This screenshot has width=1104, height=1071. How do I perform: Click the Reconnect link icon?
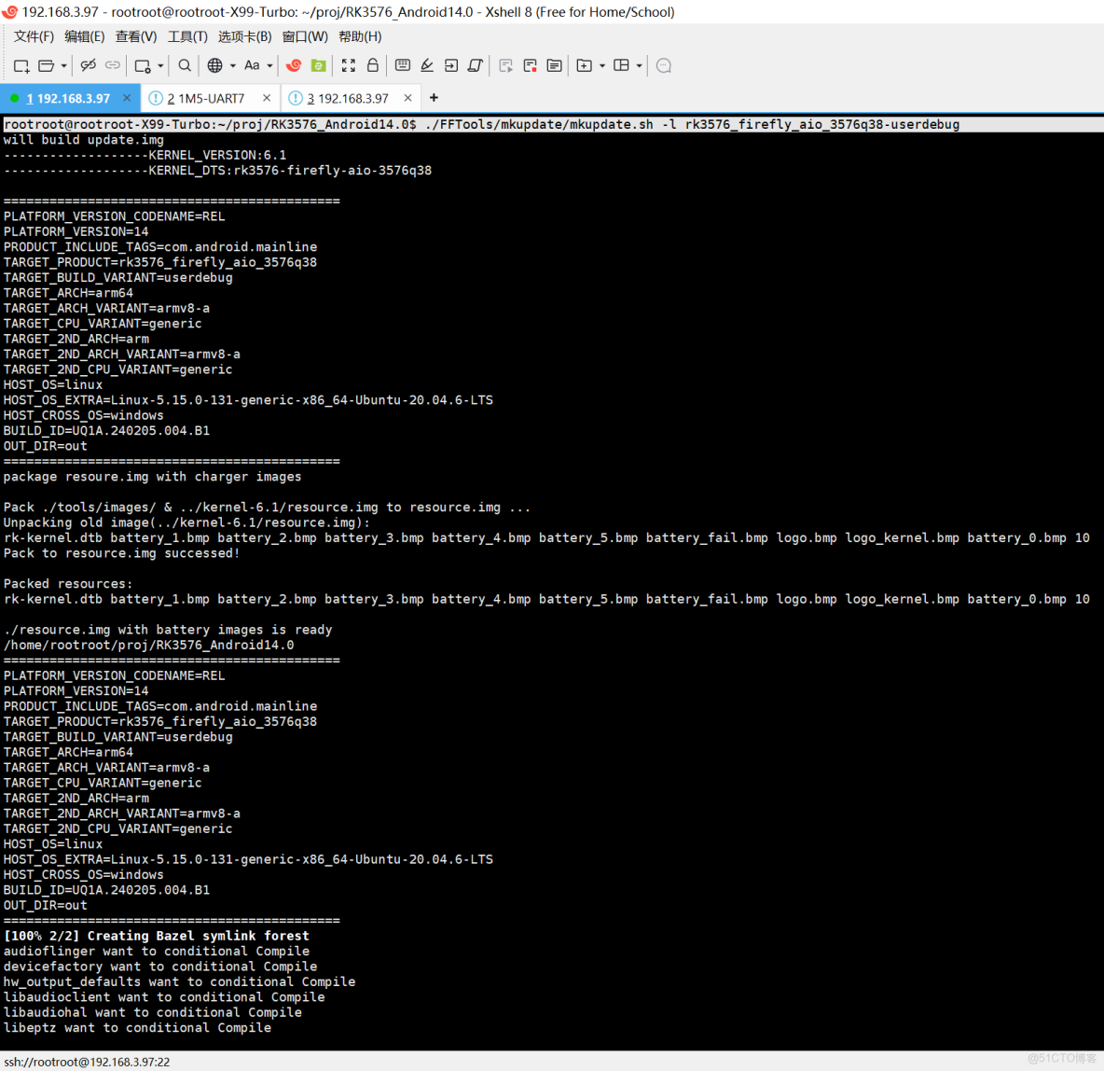click(113, 65)
